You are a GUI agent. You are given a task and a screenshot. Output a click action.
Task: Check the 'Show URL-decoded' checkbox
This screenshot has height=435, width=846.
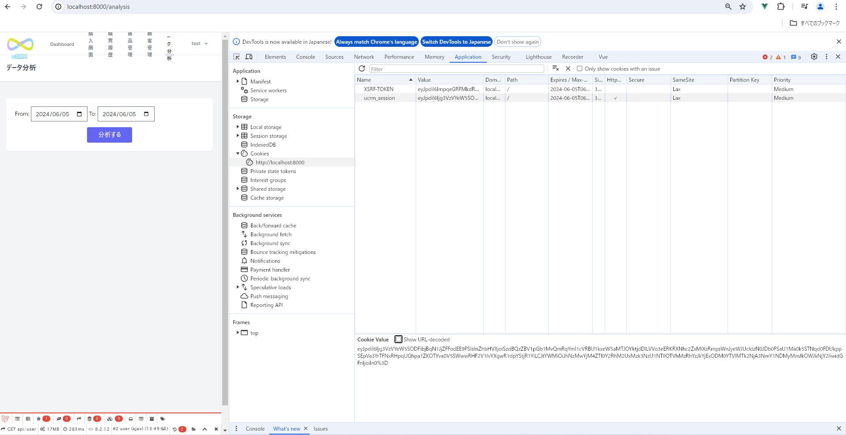[x=398, y=339]
